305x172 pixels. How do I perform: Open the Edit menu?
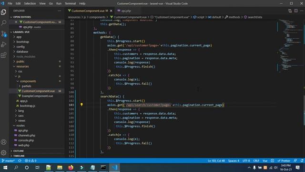[18, 3]
